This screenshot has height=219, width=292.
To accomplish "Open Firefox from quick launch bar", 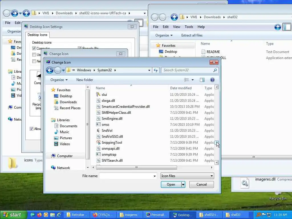I will tap(39, 215).
